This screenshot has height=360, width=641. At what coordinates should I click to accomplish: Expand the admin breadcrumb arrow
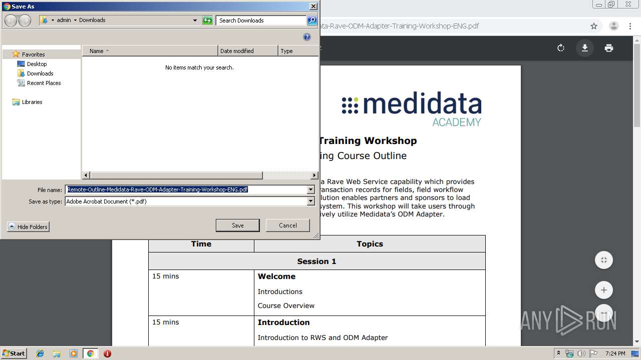pos(75,20)
